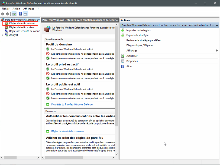
Task: Click Diagnostiquer / Réparer action
Action: pos(140,45)
